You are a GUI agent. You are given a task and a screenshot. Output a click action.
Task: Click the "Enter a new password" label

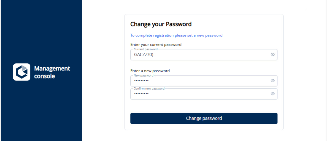(150, 71)
